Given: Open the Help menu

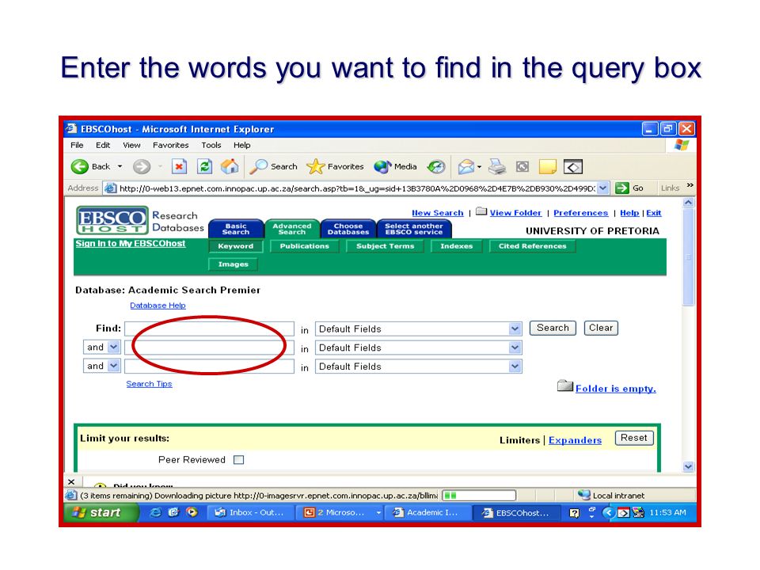Looking at the screenshot, I should click(x=242, y=145).
